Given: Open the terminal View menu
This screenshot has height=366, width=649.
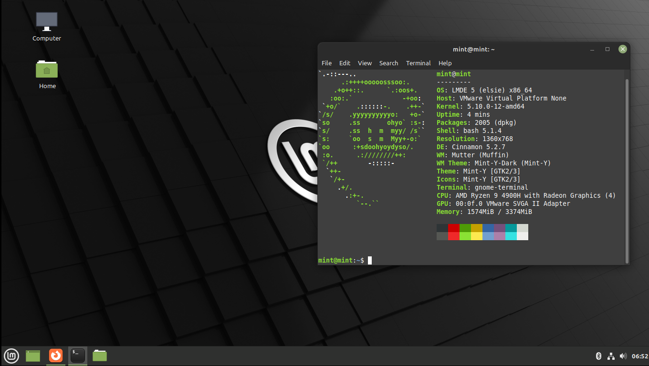Looking at the screenshot, I should point(365,63).
